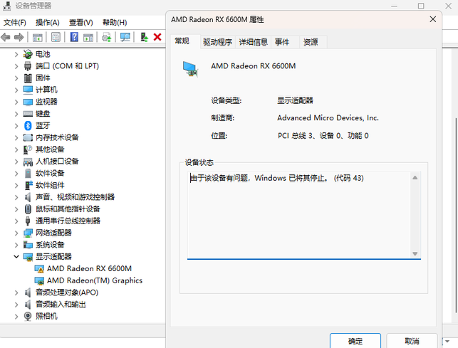This screenshot has height=348, width=458.
Task: Expand the 键盘 category
Action: (16, 114)
